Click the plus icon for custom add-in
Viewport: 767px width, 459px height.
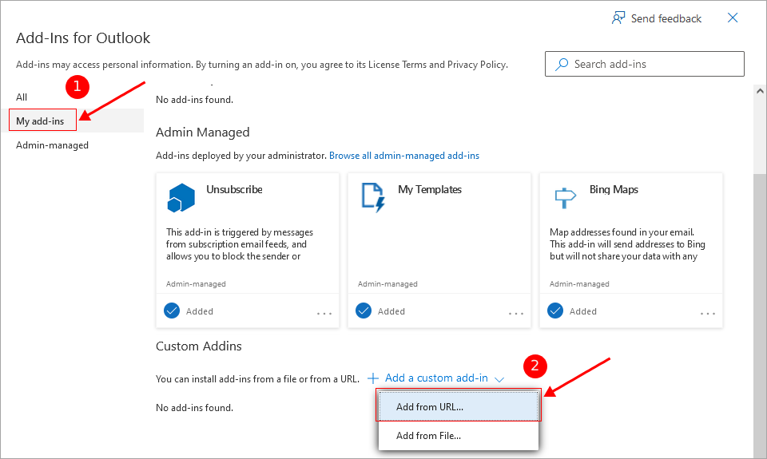pos(372,378)
